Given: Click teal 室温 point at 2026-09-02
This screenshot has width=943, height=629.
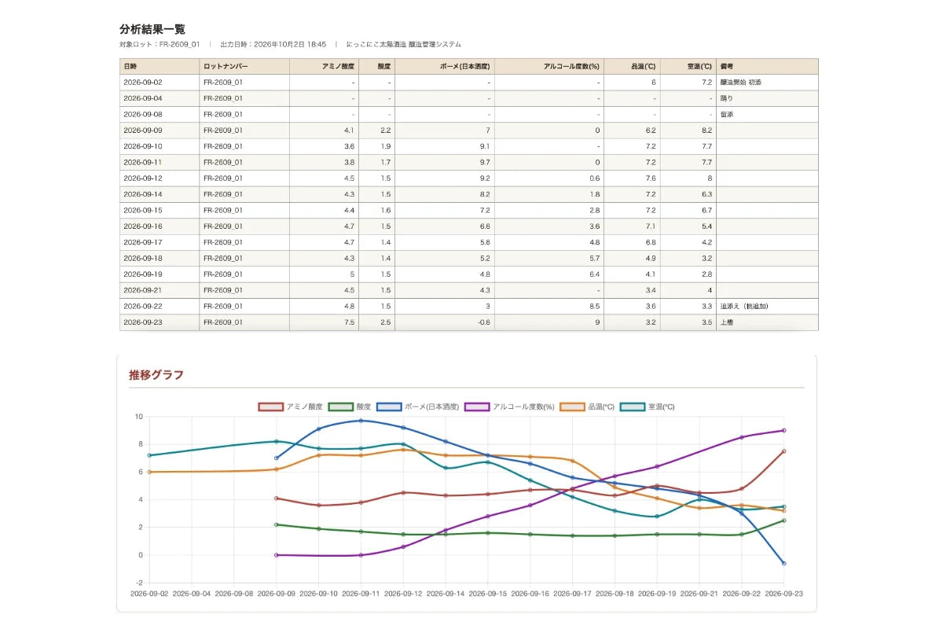Looking at the screenshot, I should [x=149, y=455].
